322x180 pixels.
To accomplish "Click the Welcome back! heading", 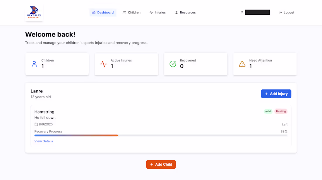I will click(x=50, y=34).
